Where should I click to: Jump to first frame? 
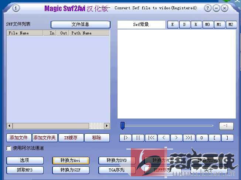tap(151, 138)
